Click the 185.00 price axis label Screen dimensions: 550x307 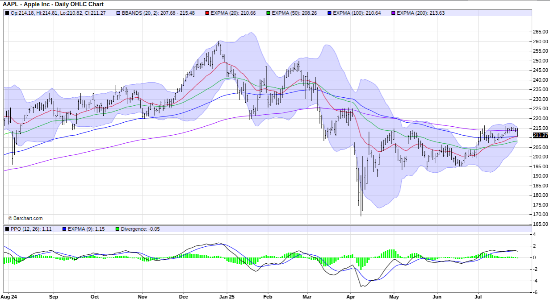coord(541,186)
